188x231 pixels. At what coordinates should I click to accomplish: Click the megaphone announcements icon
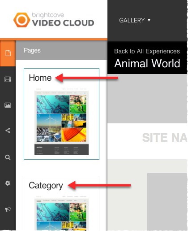point(8,209)
